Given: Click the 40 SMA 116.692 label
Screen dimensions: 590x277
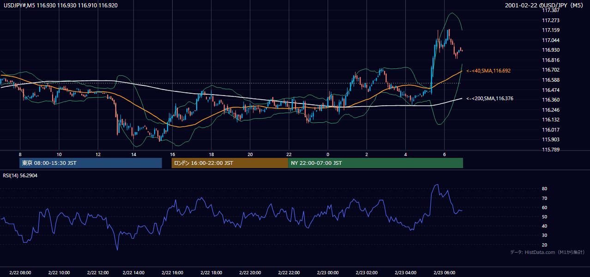Looking at the screenshot, I should click(x=488, y=71).
